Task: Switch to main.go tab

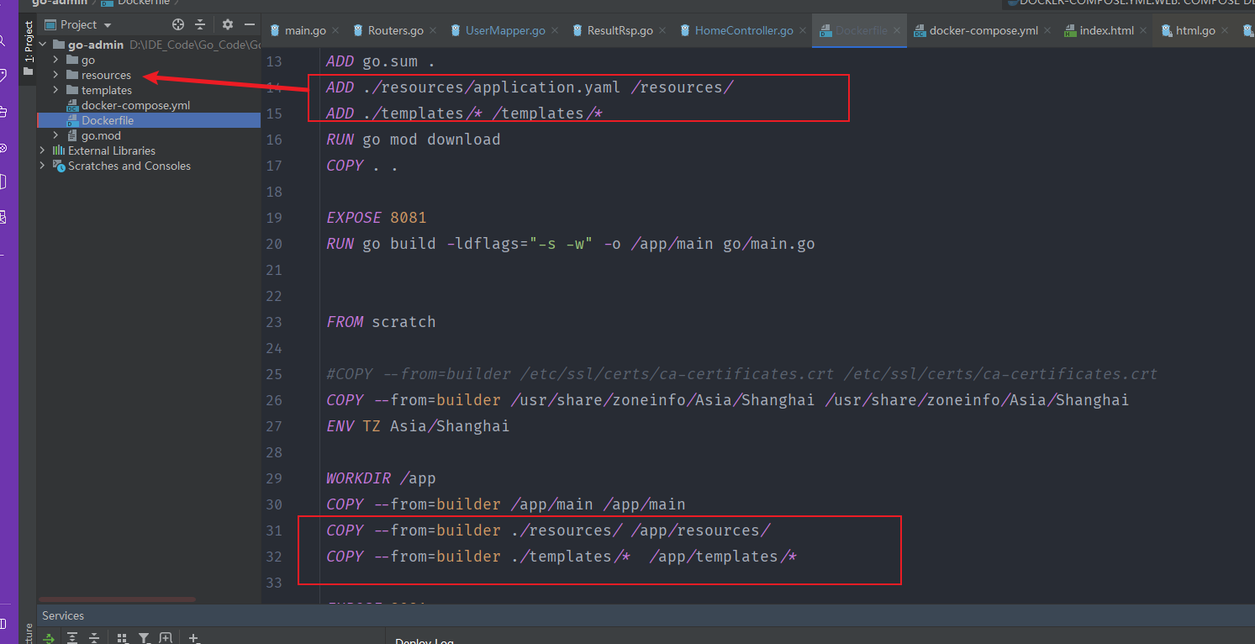Action: (x=305, y=30)
